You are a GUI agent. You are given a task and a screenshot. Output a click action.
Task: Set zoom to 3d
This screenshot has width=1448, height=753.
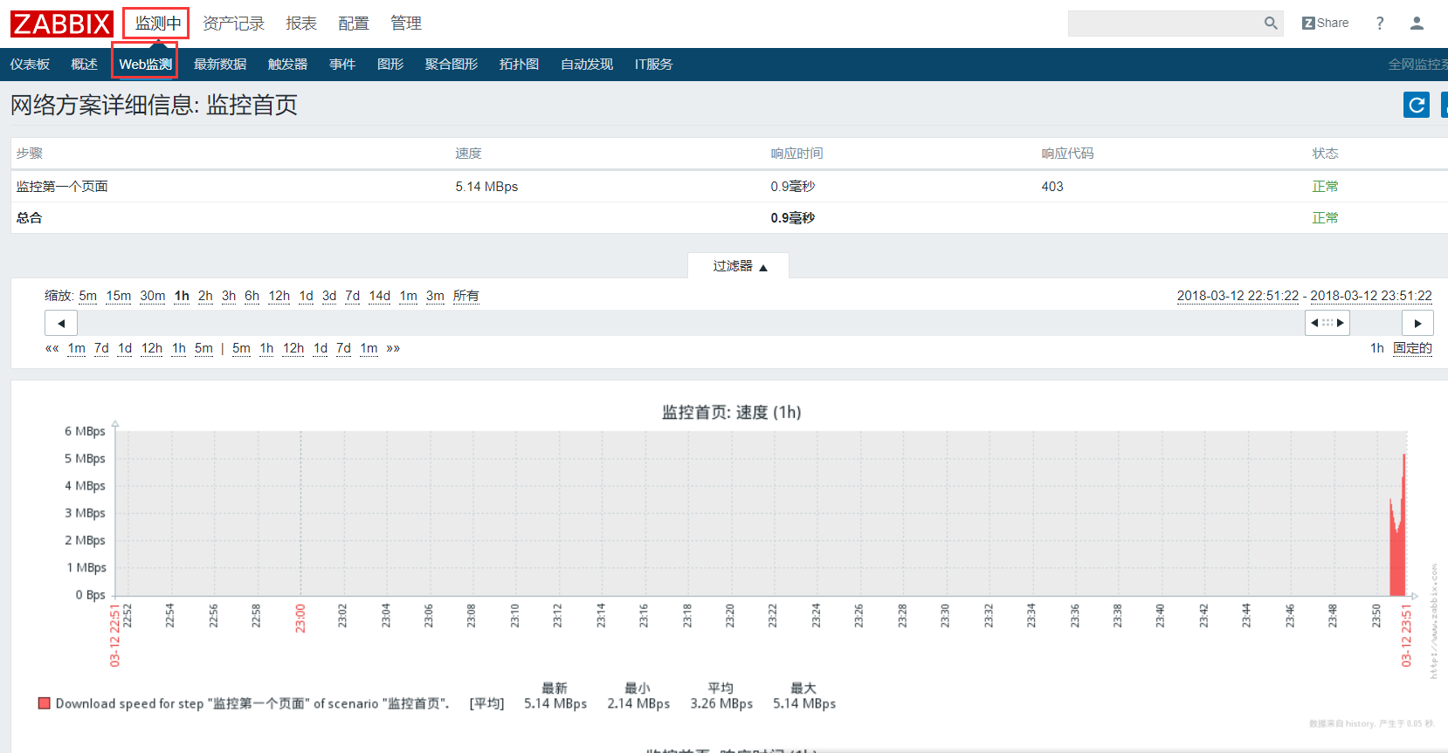329,296
